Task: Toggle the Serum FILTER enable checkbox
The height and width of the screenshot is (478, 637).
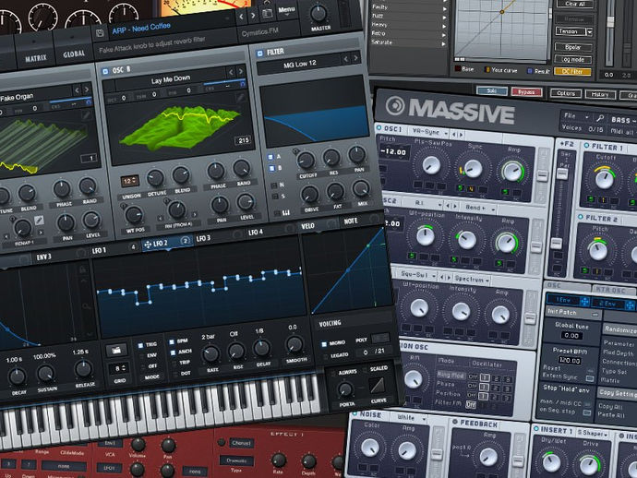Action: (260, 54)
